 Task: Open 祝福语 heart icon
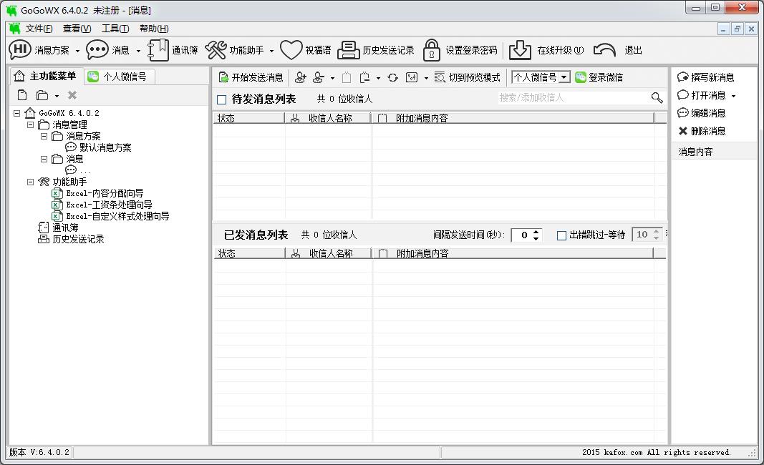[x=291, y=49]
